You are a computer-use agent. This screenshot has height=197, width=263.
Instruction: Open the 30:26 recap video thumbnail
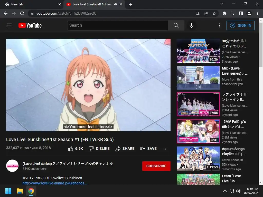click(x=198, y=51)
